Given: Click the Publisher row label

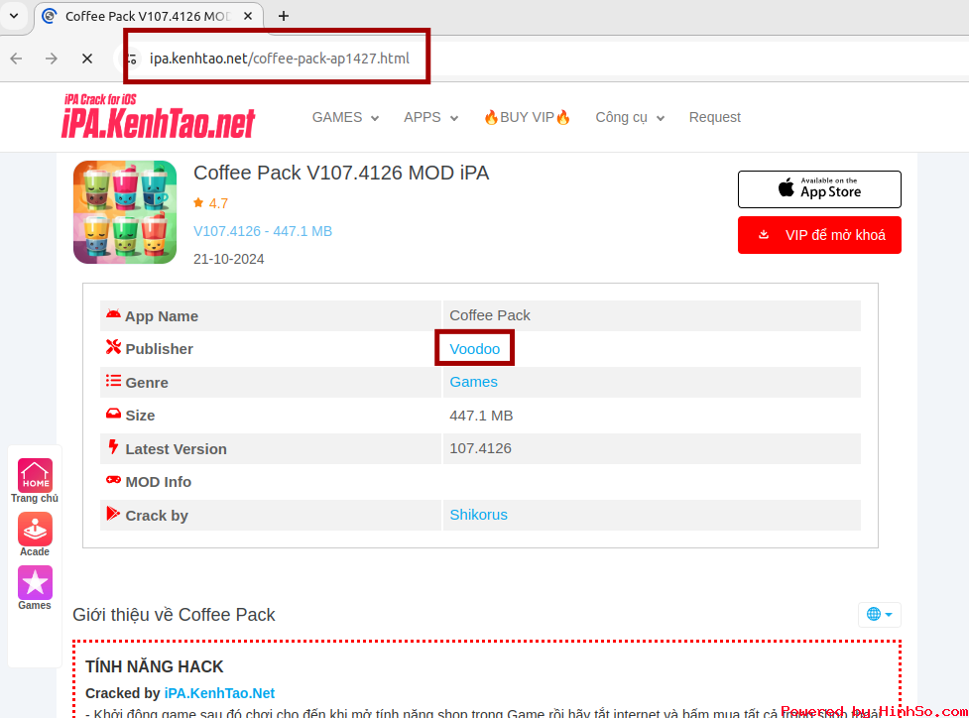Looking at the screenshot, I should coord(159,349).
